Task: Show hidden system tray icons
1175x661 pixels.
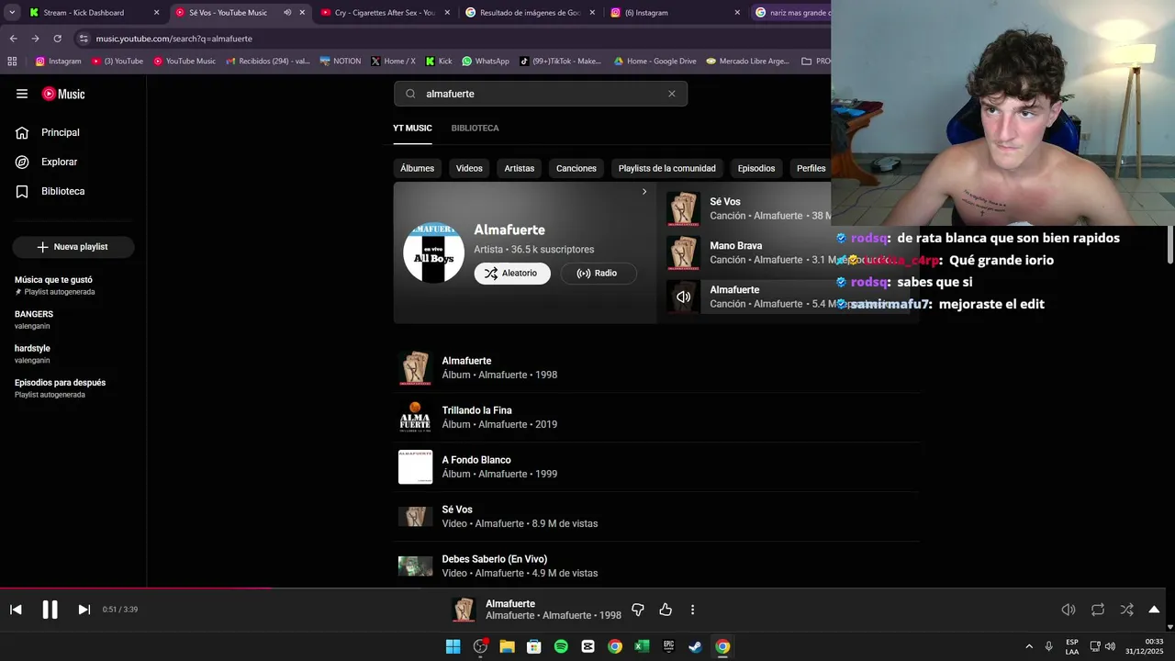Action: [x=1029, y=646]
